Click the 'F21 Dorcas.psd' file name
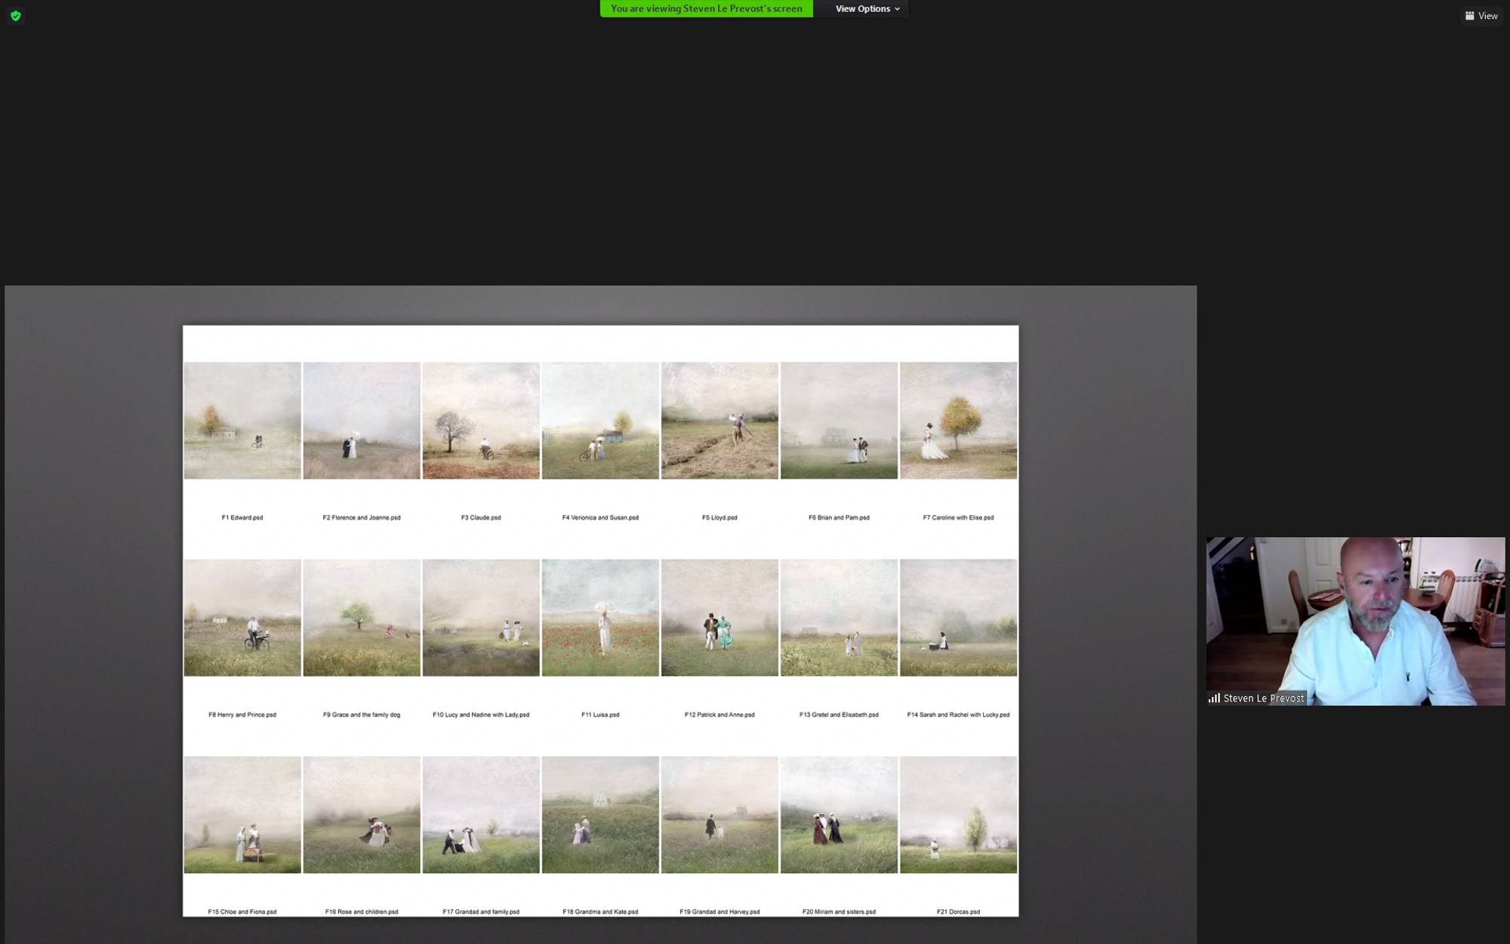Image resolution: width=1510 pixels, height=944 pixels. pyautogui.click(x=958, y=912)
